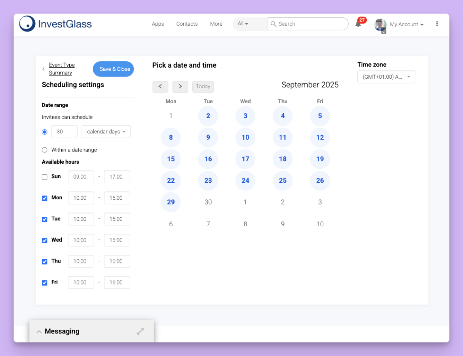
Task: Open the Time zone dropdown
Action: (x=386, y=77)
